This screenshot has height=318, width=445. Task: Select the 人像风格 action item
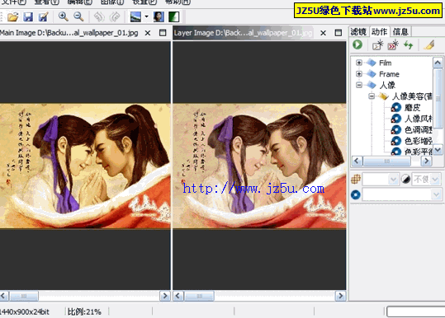click(x=419, y=119)
